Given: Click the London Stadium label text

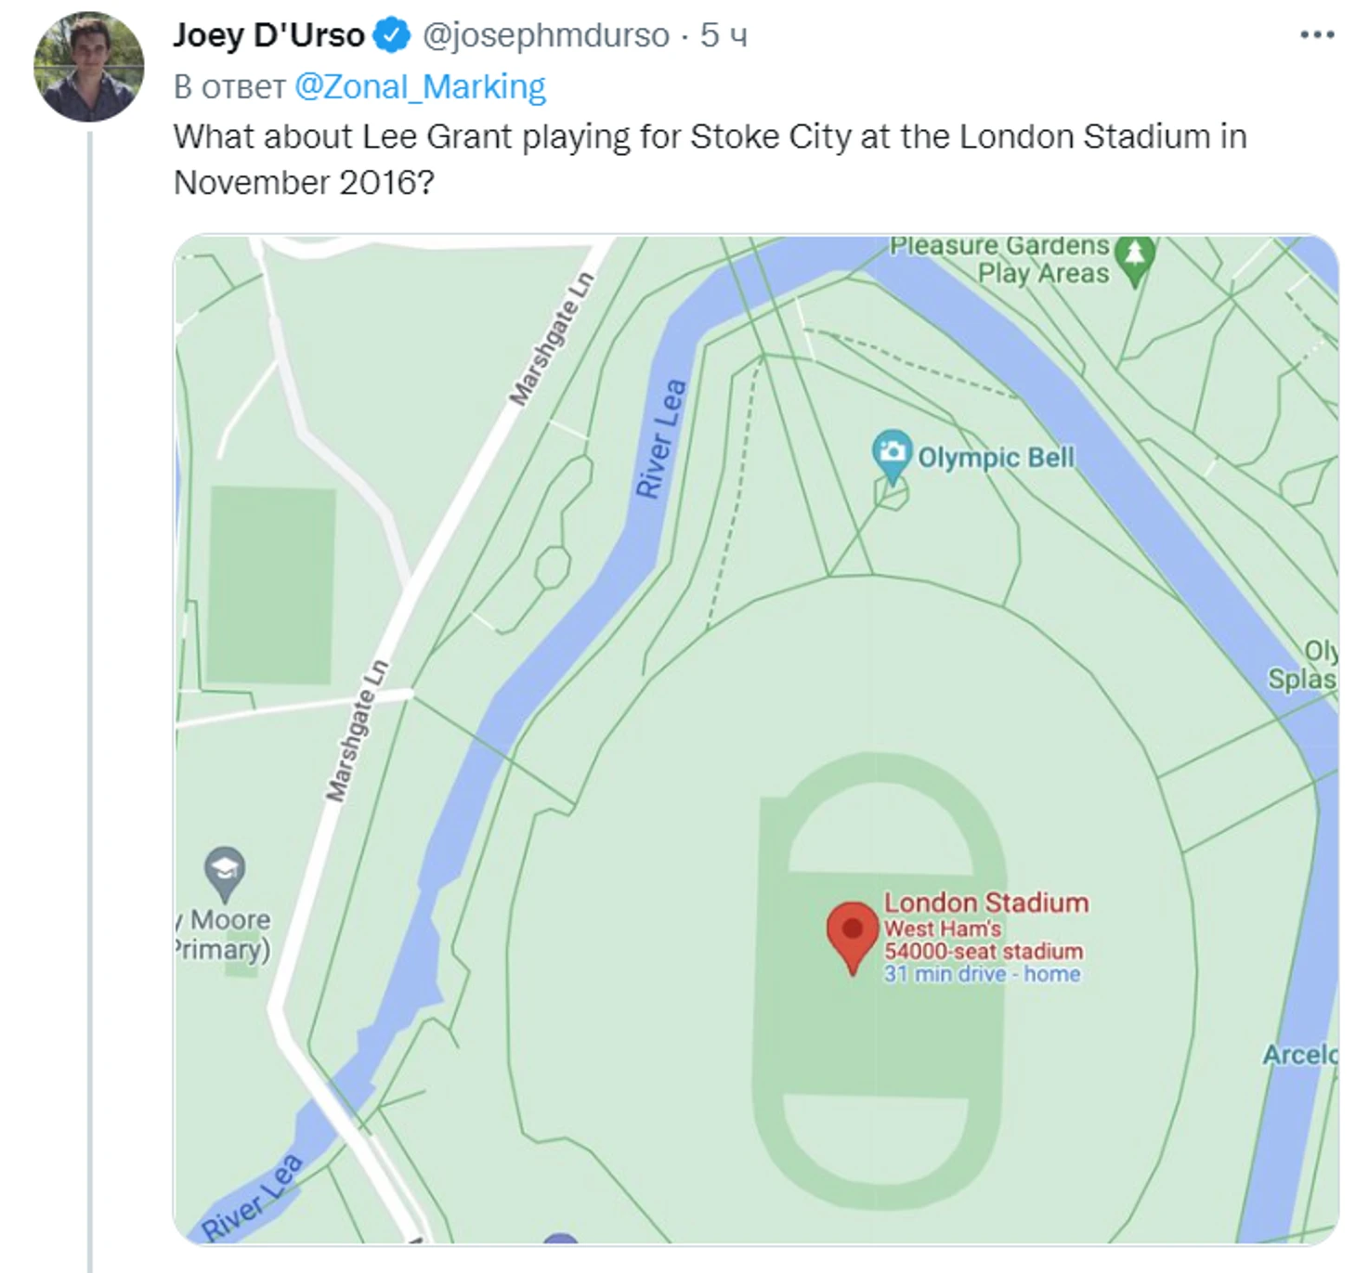Looking at the screenshot, I should click(986, 903).
